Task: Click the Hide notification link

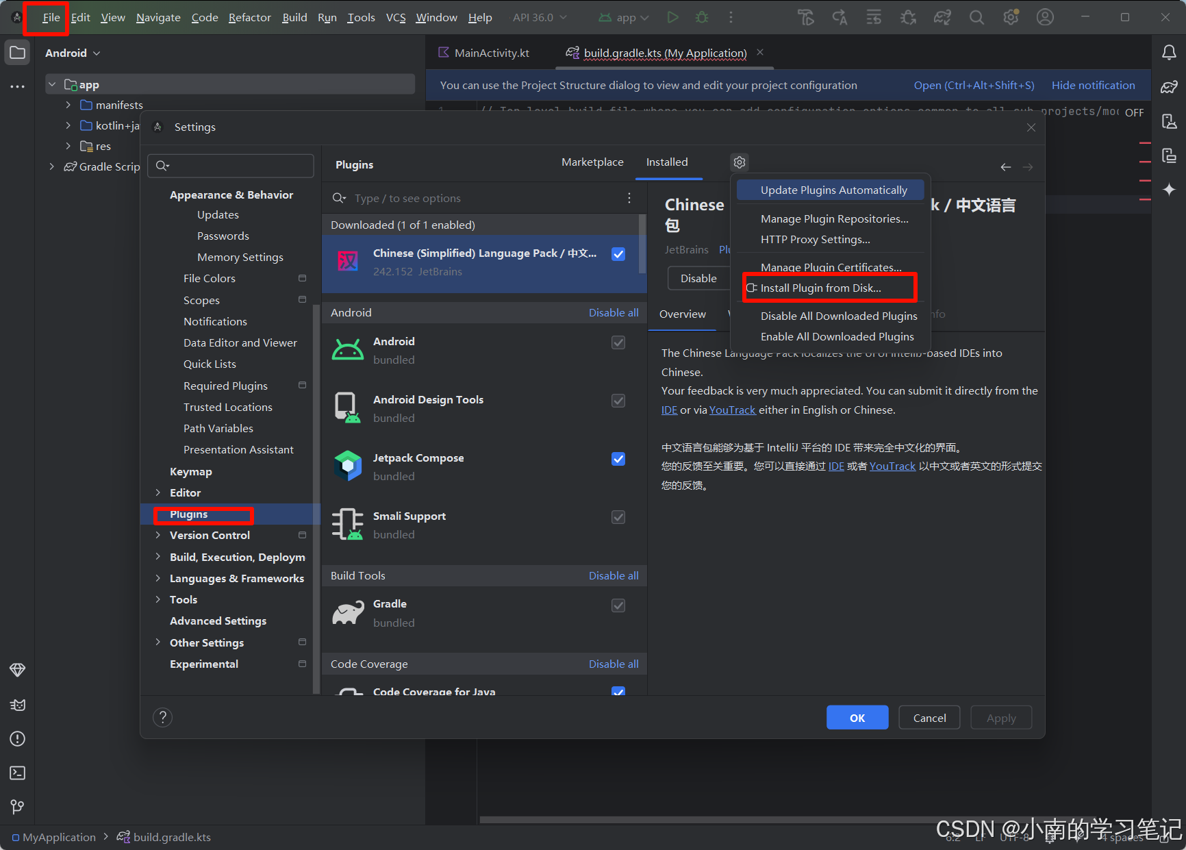Action: tap(1093, 85)
